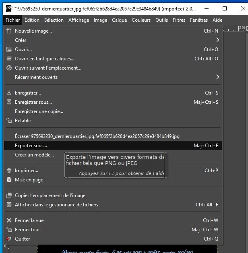Viewport: 248px width, 253px height.
Task: Click the Ouvrir folder icon
Action: 9,49
